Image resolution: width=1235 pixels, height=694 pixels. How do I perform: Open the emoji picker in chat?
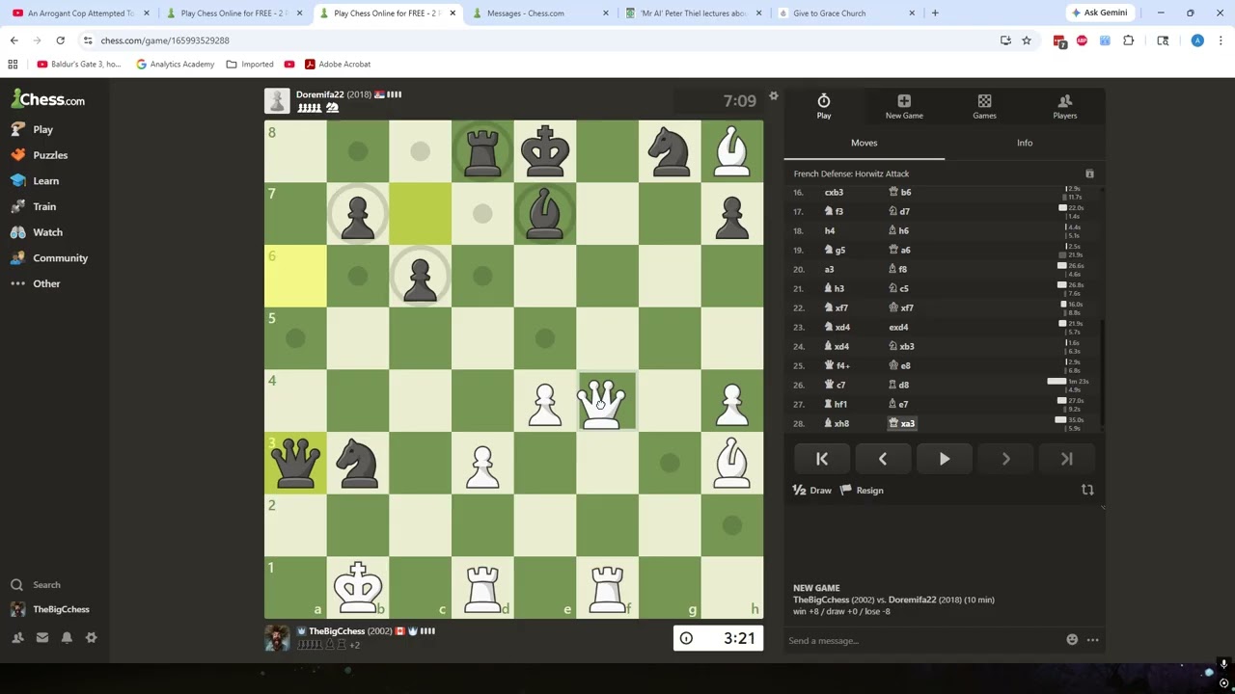[x=1072, y=640]
